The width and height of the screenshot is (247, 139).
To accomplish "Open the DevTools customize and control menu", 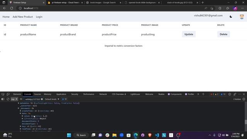I will click(x=240, y=94).
